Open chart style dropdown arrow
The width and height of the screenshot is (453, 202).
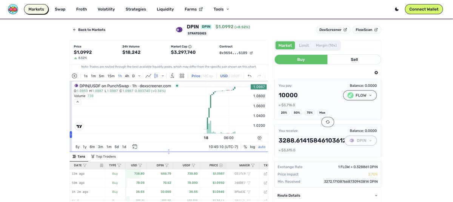coord(163,76)
